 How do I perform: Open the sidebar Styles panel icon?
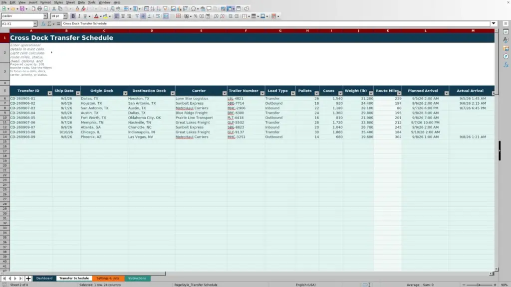click(506, 40)
